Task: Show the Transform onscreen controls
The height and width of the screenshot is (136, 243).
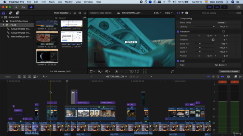Action: [224, 31]
